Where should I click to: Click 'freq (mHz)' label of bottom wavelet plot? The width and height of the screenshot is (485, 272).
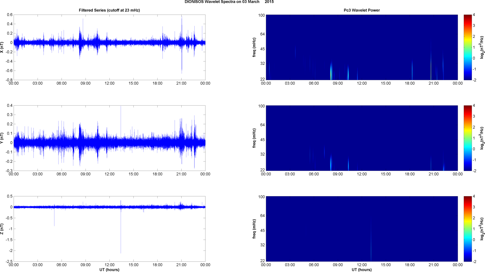point(254,229)
